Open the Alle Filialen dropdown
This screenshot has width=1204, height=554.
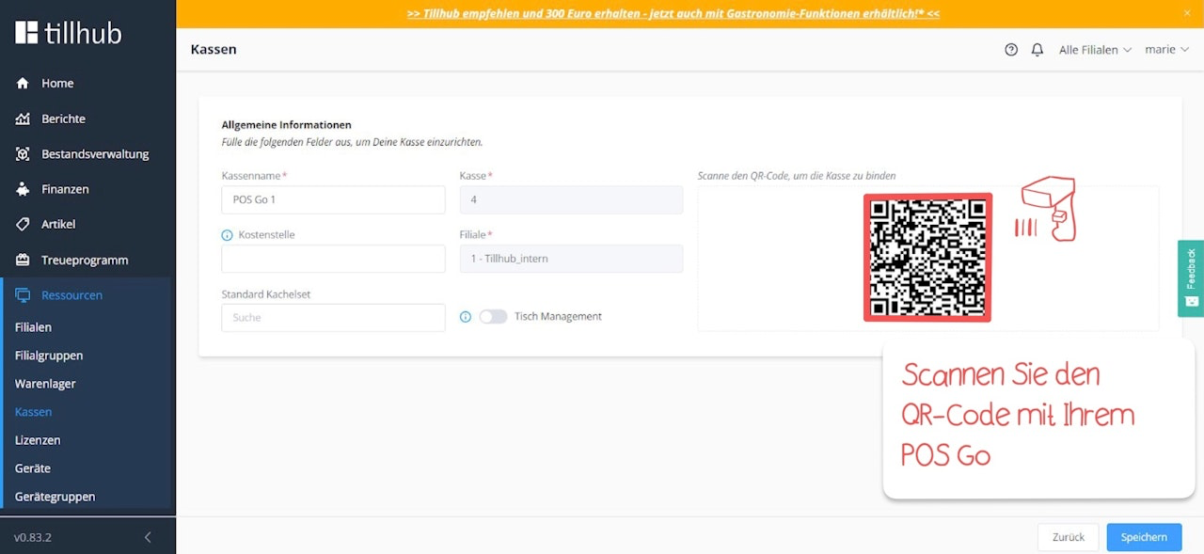pos(1095,50)
